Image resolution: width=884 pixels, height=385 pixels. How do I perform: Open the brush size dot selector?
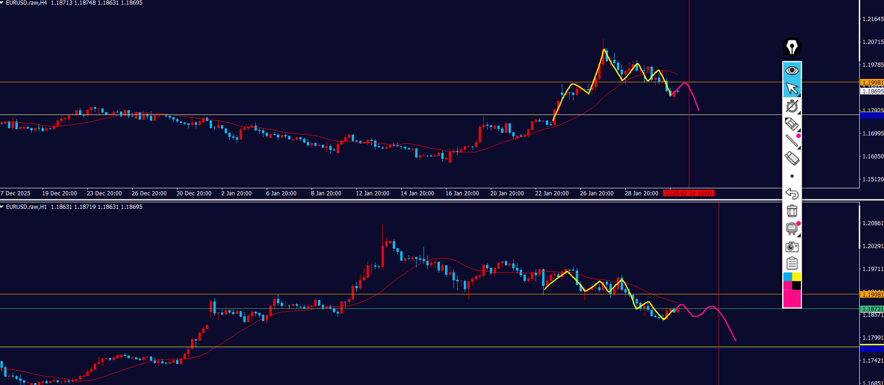(x=792, y=176)
